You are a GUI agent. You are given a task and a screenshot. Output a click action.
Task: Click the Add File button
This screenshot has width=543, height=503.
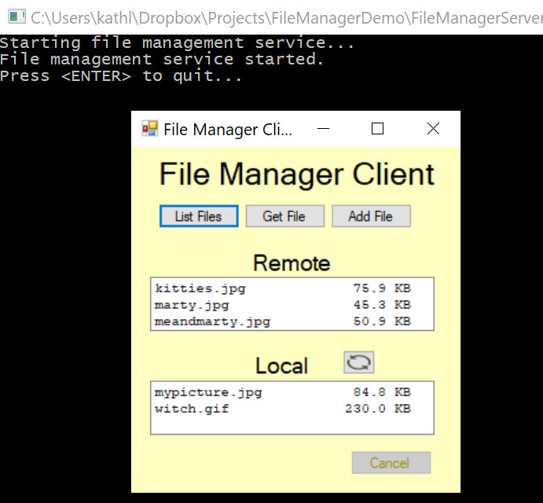(371, 216)
